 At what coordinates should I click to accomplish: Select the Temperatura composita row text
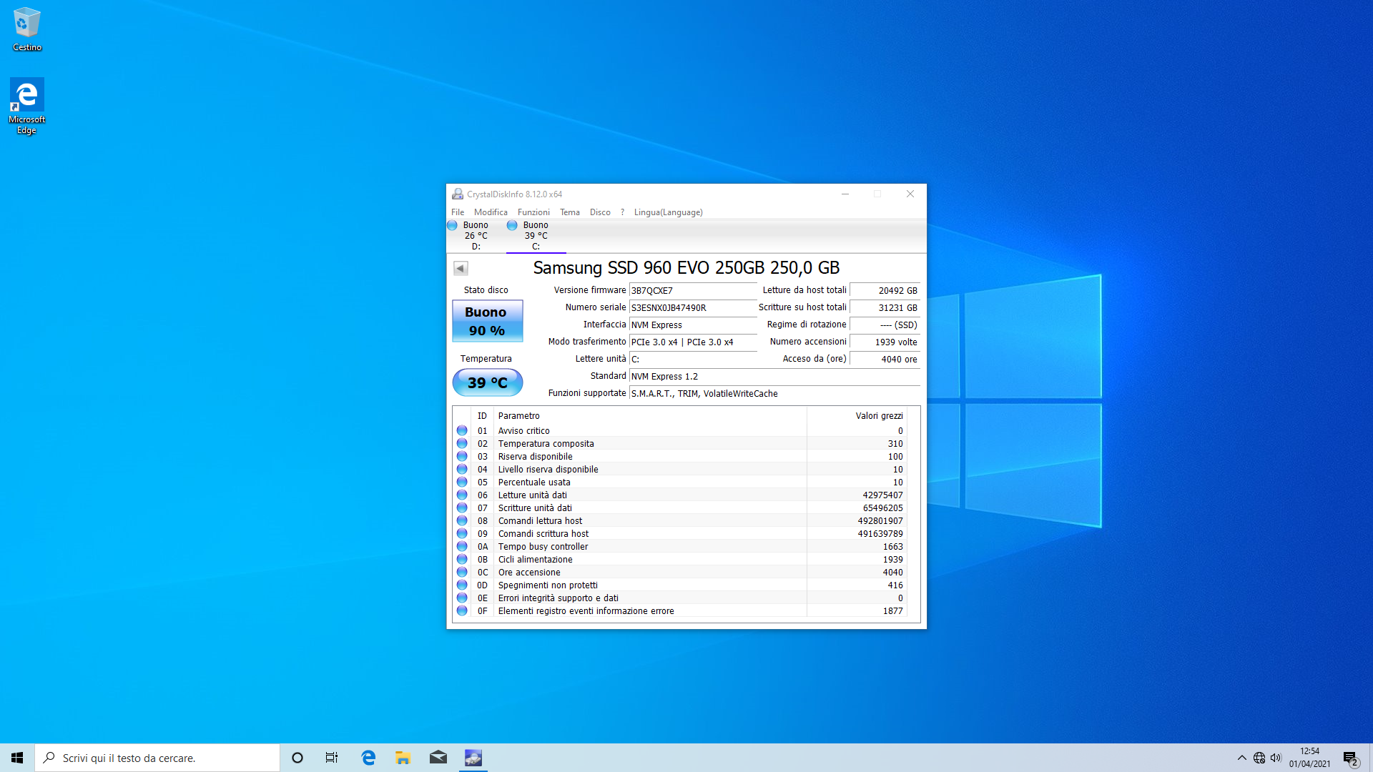(x=546, y=444)
